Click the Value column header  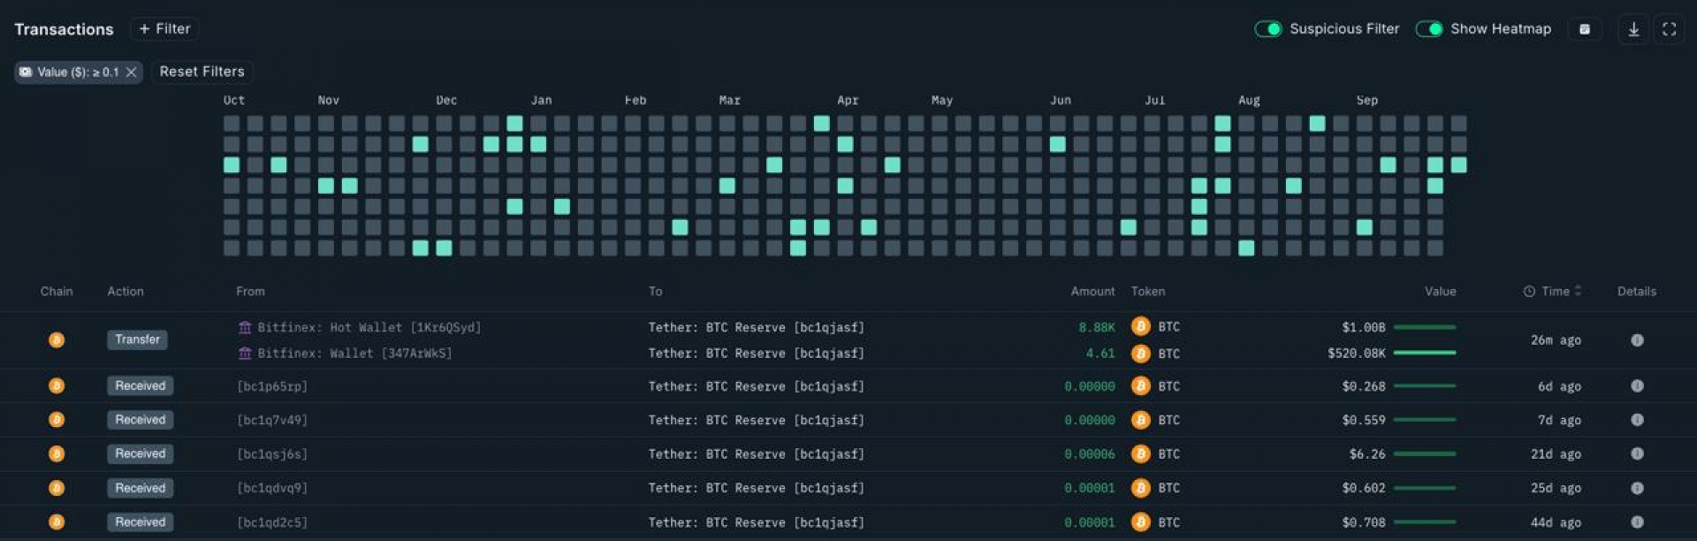(1440, 292)
